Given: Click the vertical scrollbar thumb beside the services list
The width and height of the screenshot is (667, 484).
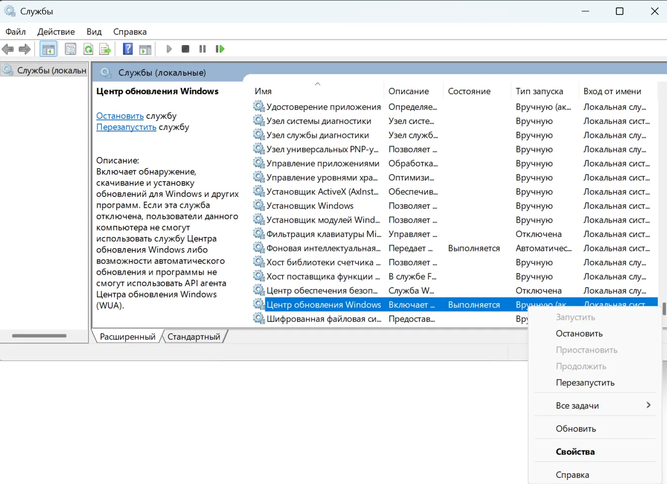Looking at the screenshot, I should pyautogui.click(x=664, y=309).
